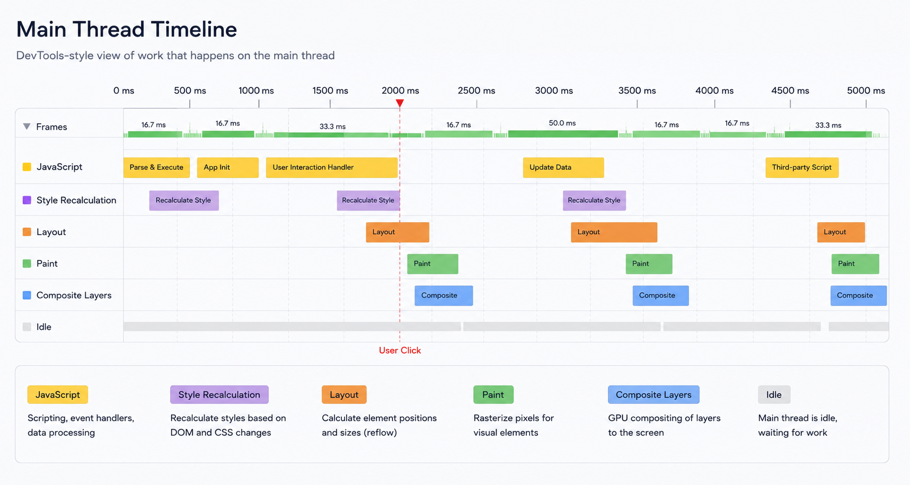910x485 pixels.
Task: Click the 4500 ms ruler label
Action: pos(790,91)
